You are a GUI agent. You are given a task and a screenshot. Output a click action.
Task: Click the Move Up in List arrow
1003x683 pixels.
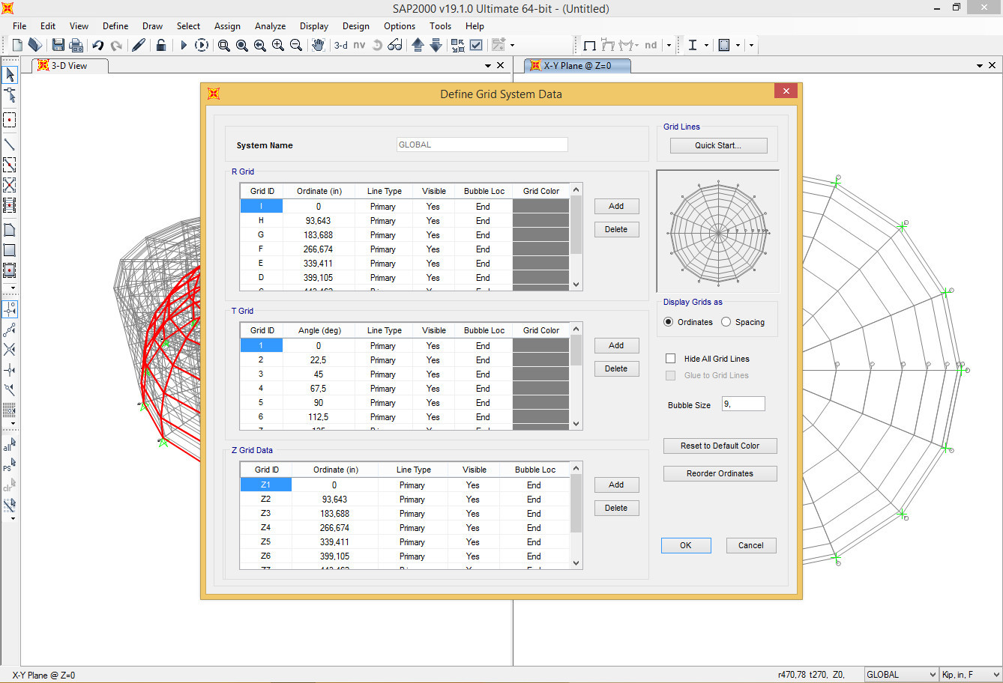tap(418, 45)
